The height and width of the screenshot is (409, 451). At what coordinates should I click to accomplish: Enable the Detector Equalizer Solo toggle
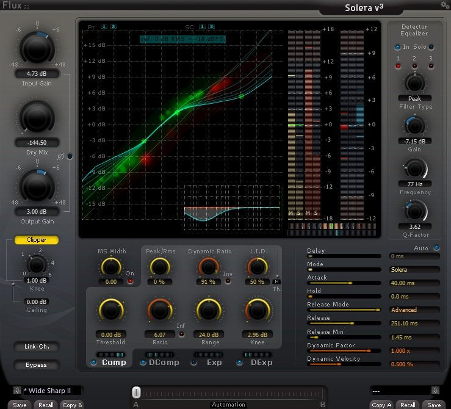pyautogui.click(x=431, y=46)
